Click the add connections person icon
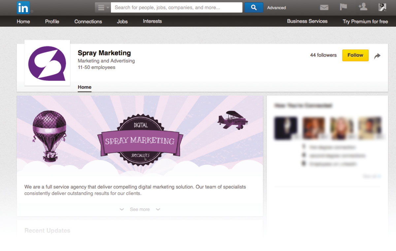Screen dimensions: 396x251 pyautogui.click(x=363, y=7)
